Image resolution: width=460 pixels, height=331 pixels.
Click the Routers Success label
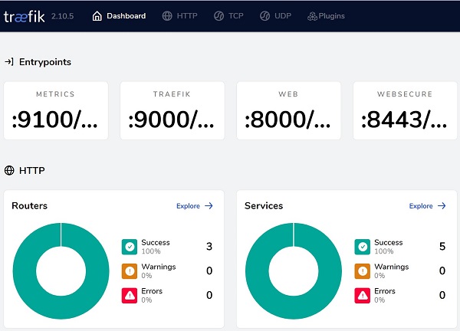156,242
